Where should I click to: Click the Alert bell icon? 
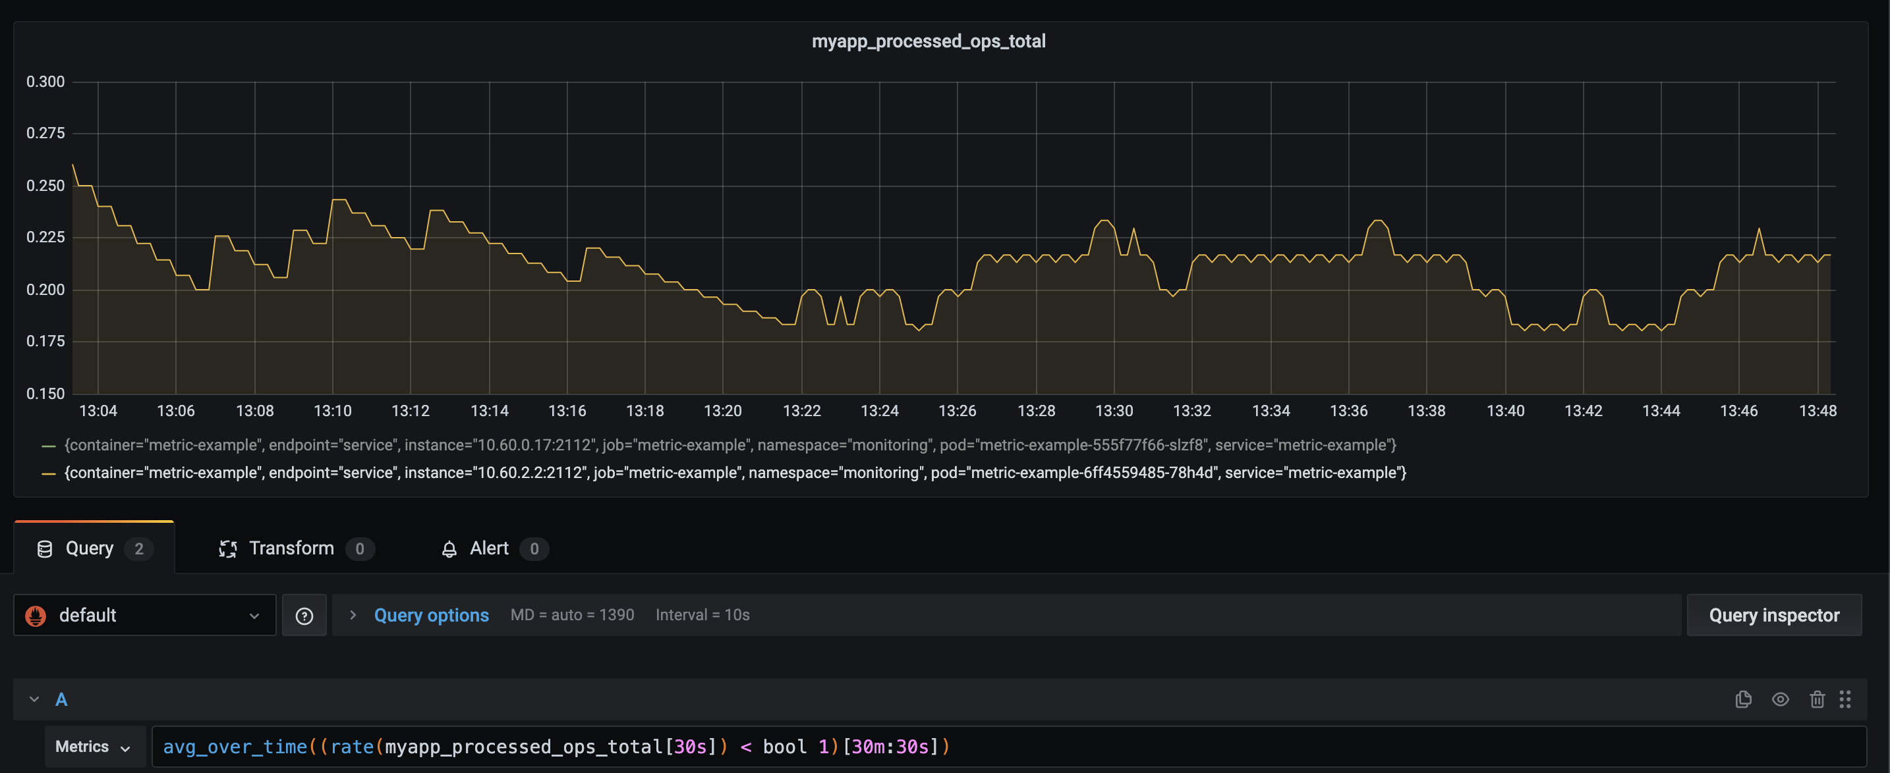tap(449, 548)
